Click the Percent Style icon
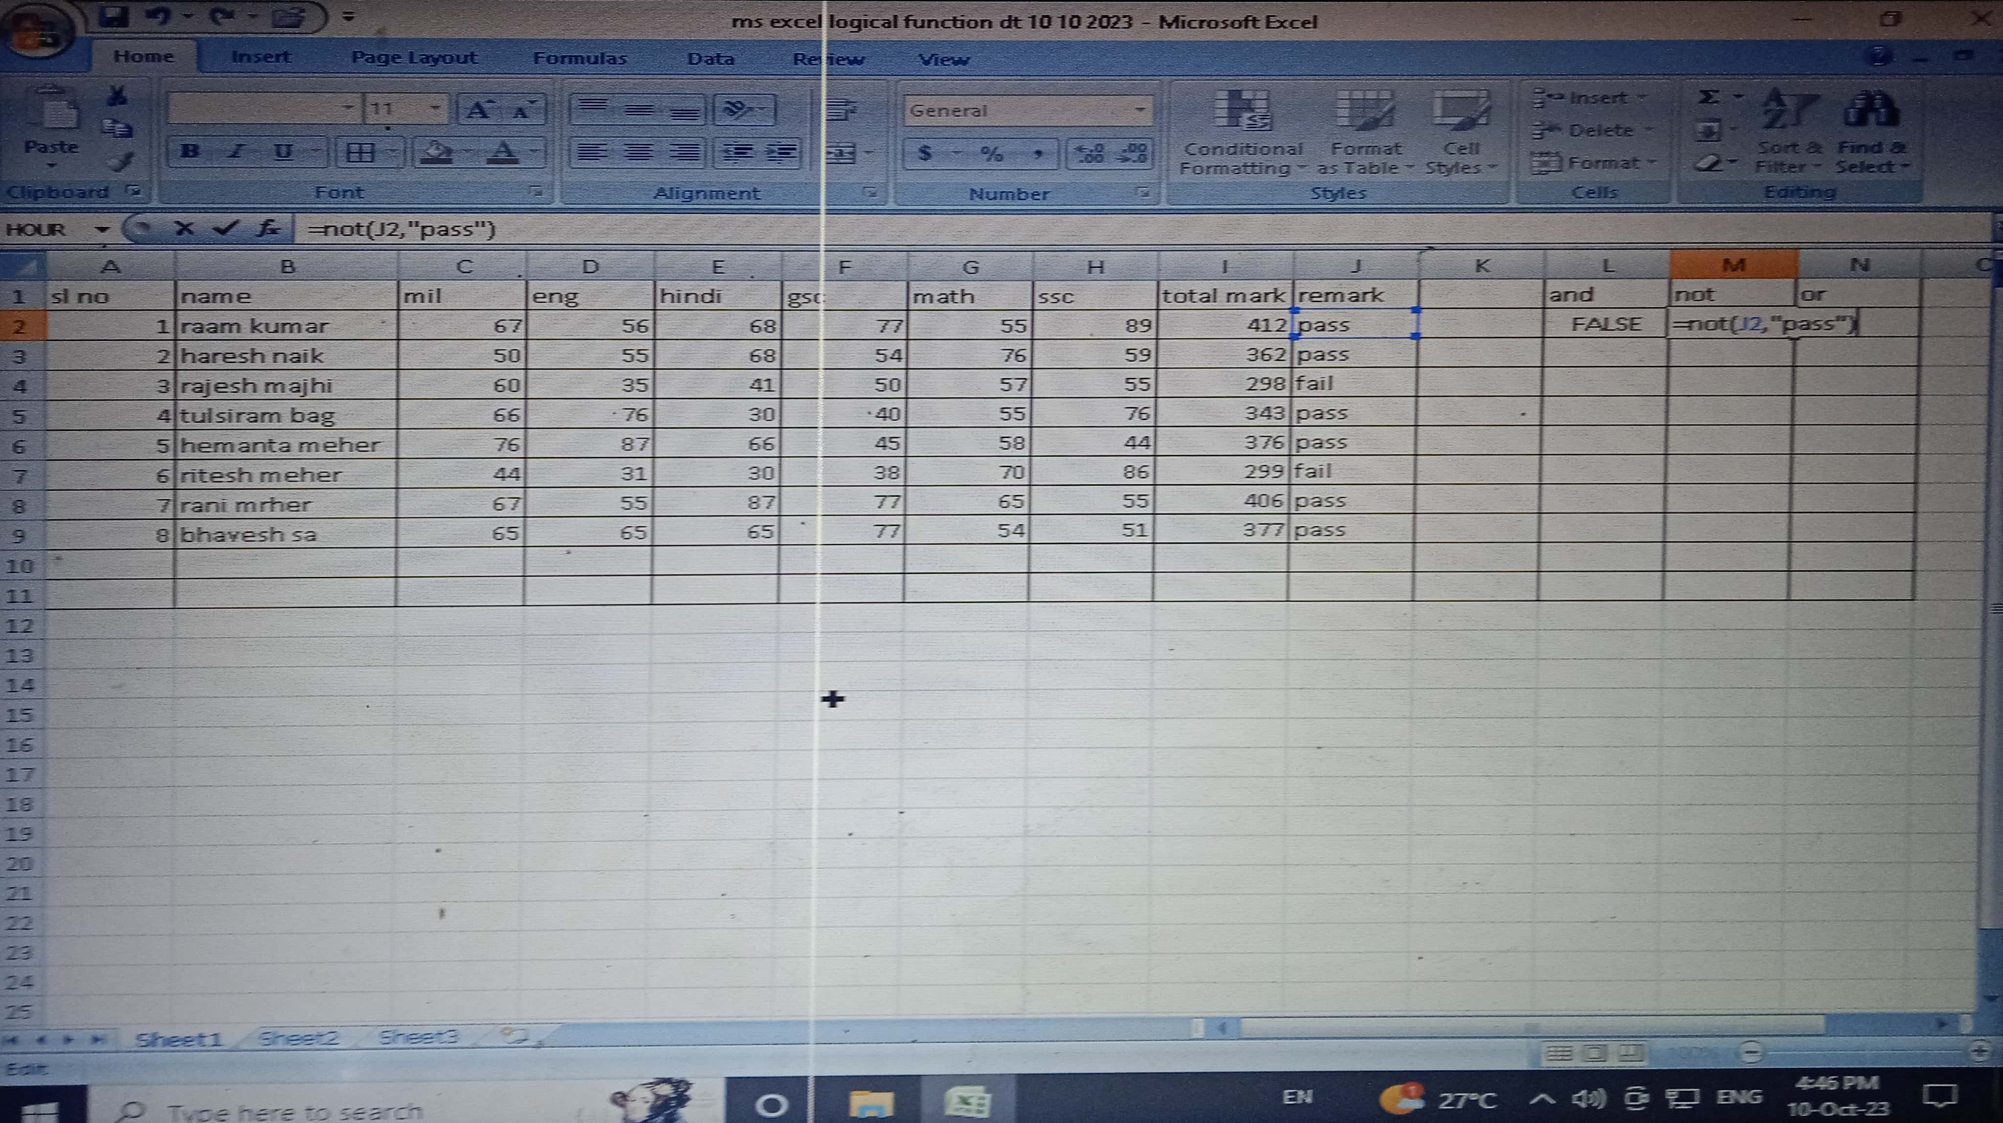Image resolution: width=2003 pixels, height=1123 pixels. tap(991, 153)
